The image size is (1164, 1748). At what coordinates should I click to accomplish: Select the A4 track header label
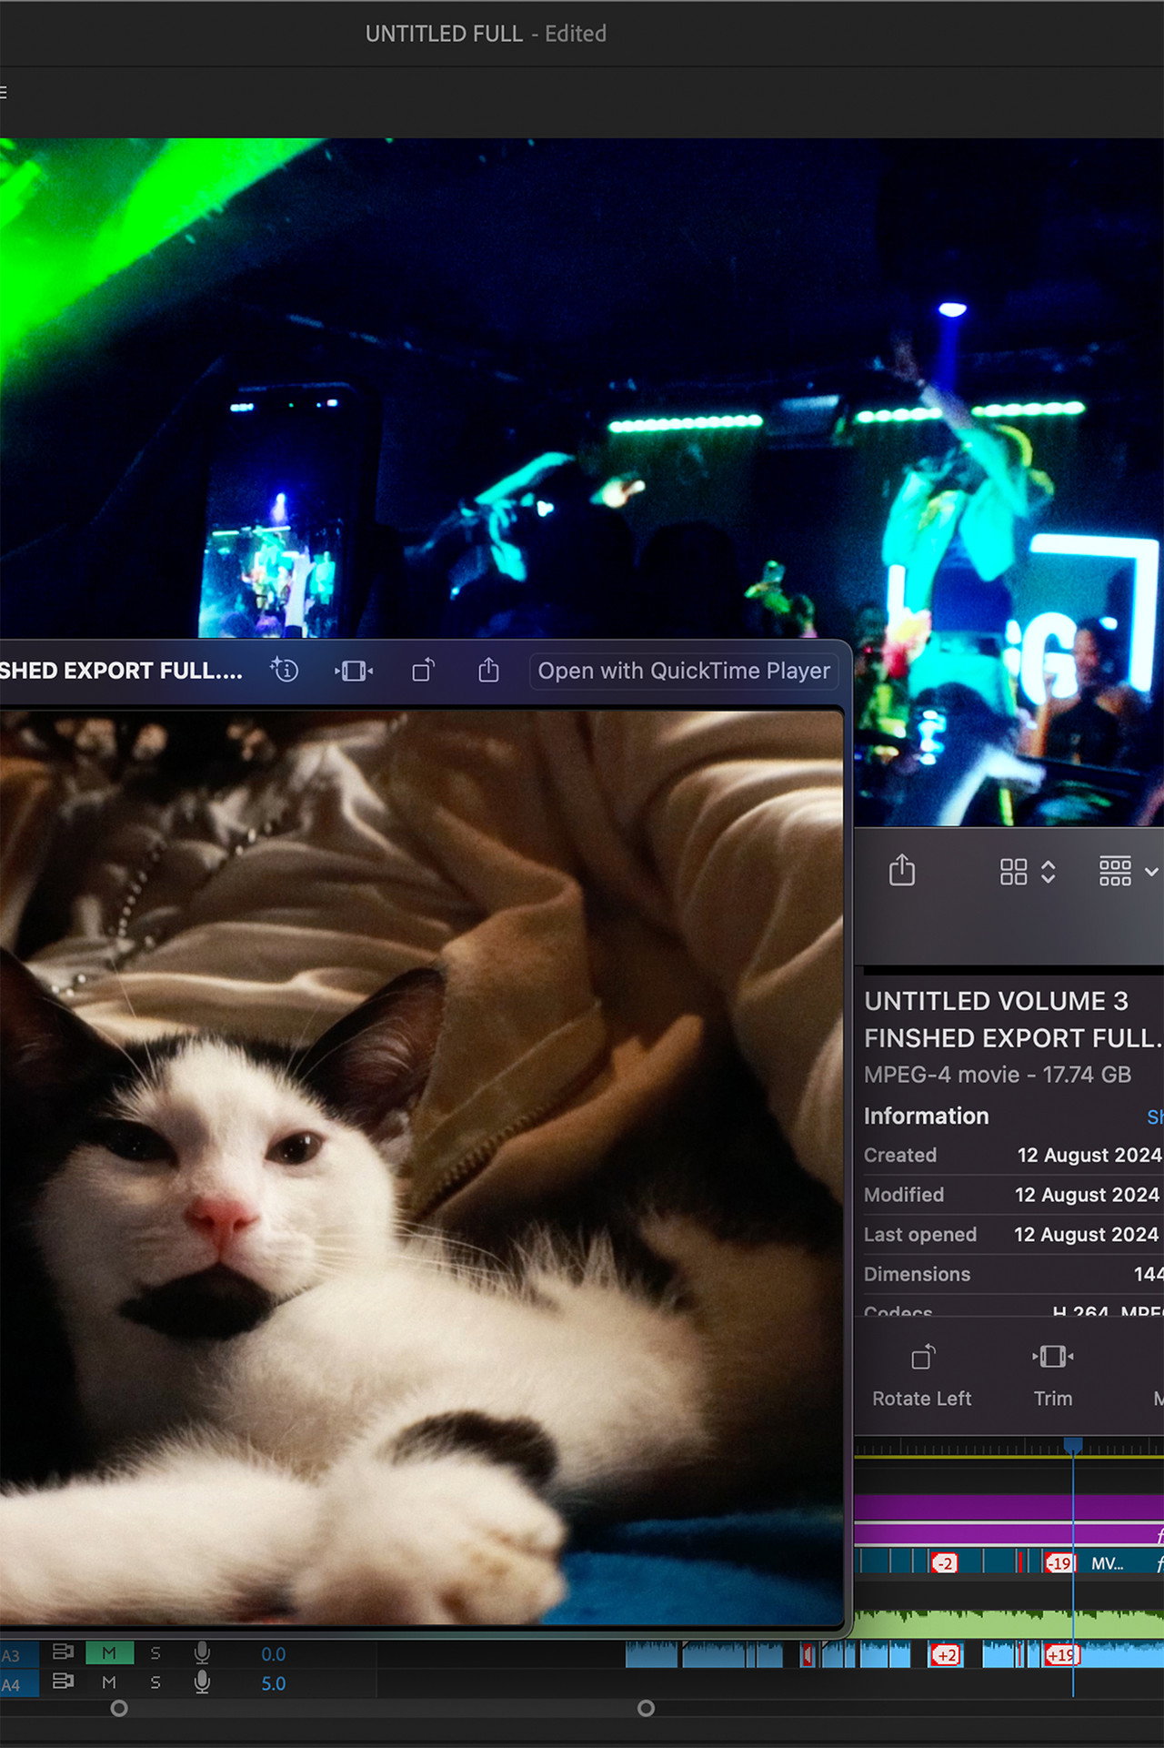tap(13, 1684)
